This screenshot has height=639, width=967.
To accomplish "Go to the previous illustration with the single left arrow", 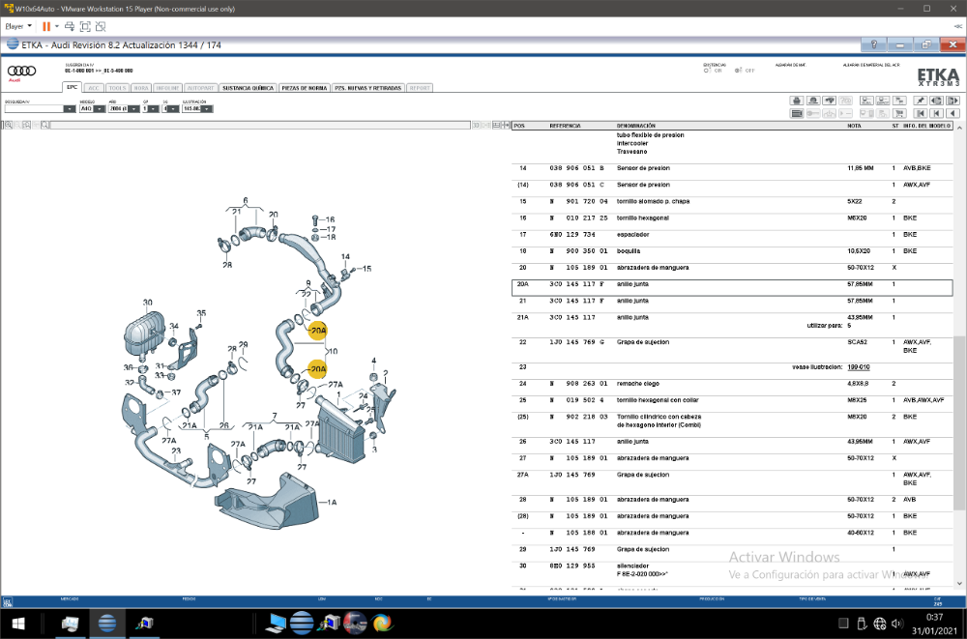I will [x=952, y=113].
